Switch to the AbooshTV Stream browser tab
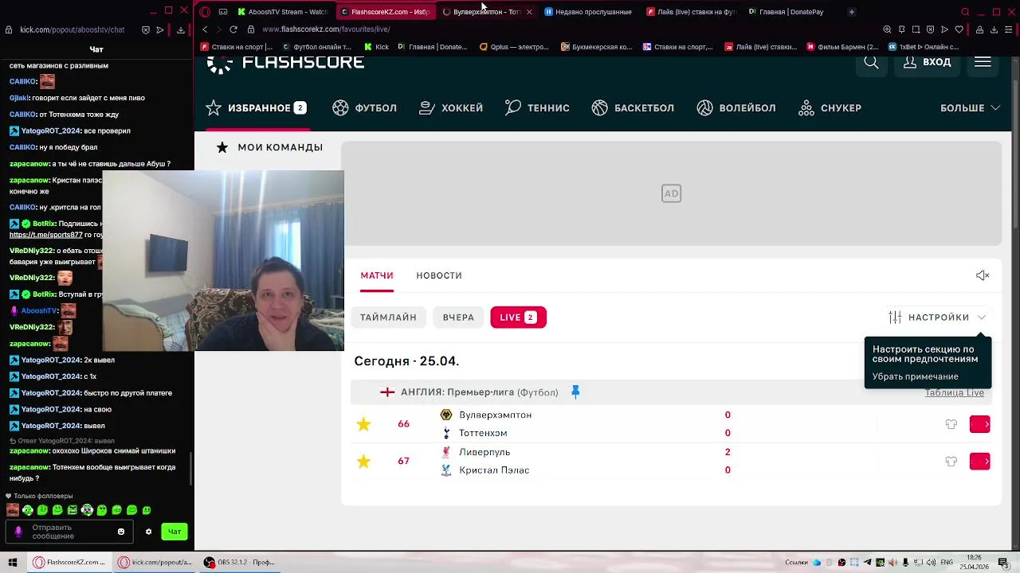The width and height of the screenshot is (1020, 573). (283, 12)
